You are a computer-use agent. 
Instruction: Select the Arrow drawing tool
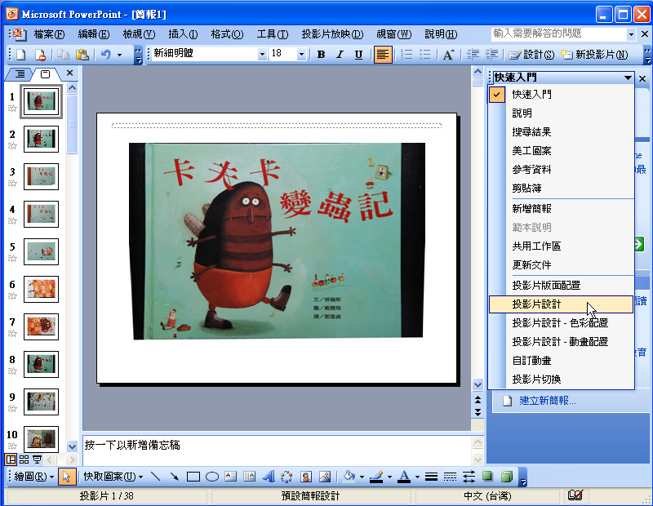pos(174,477)
